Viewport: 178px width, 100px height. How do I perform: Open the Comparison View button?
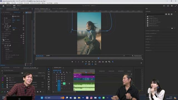(109, 62)
